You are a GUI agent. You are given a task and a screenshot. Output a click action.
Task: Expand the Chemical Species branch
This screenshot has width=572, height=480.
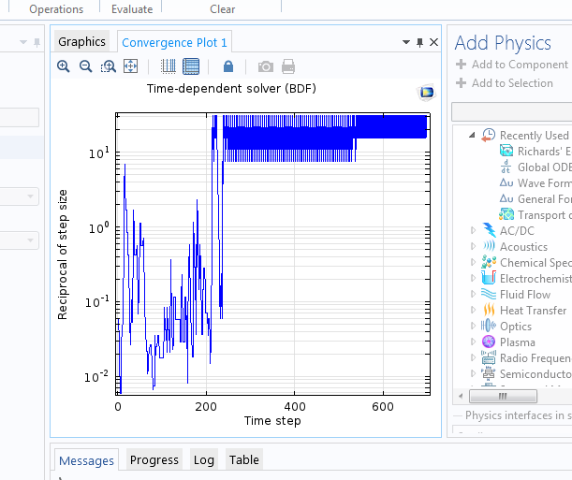coord(473,262)
